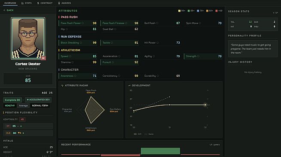
Task: Select the OLB position flexibility row
Action: click(x=28, y=133)
